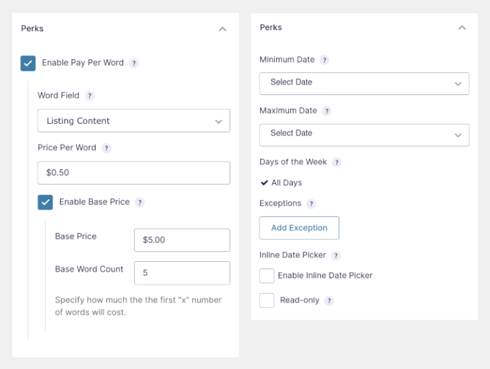Click help icon next to Maximum Date
The image size is (490, 369).
click(327, 111)
